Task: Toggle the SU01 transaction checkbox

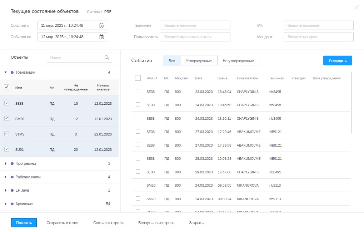Action: click(x=6, y=149)
